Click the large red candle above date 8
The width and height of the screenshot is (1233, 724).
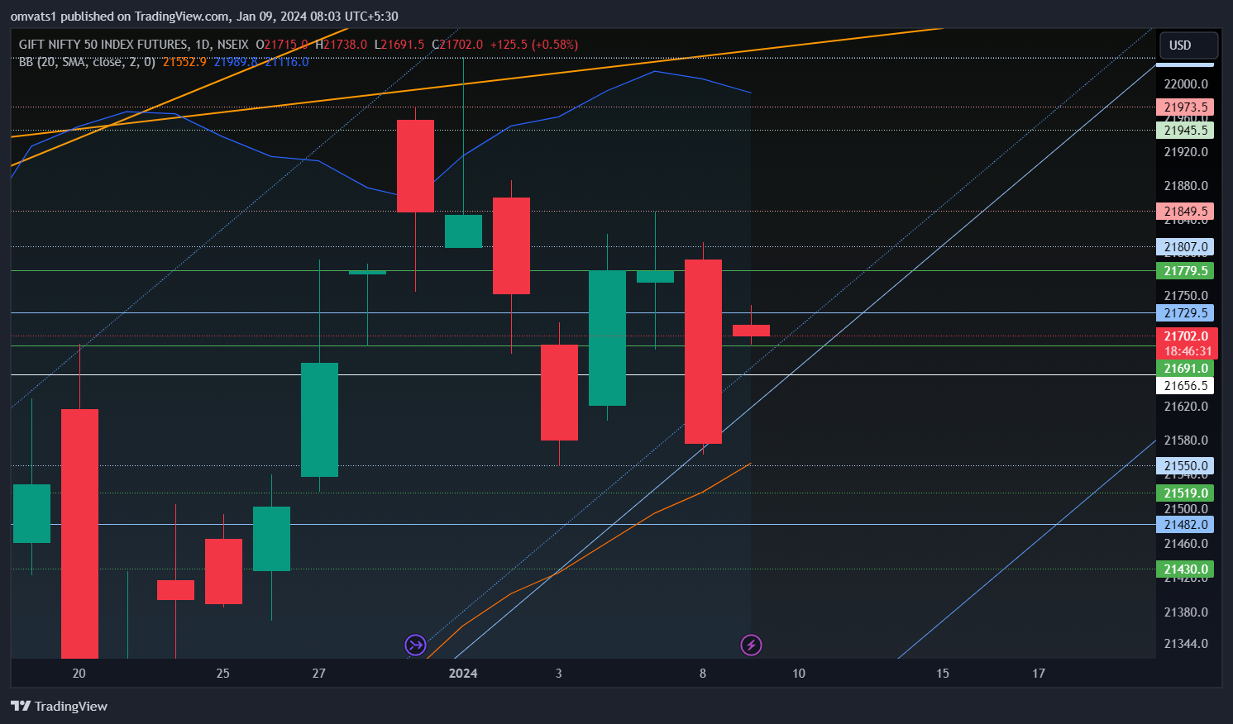point(703,351)
